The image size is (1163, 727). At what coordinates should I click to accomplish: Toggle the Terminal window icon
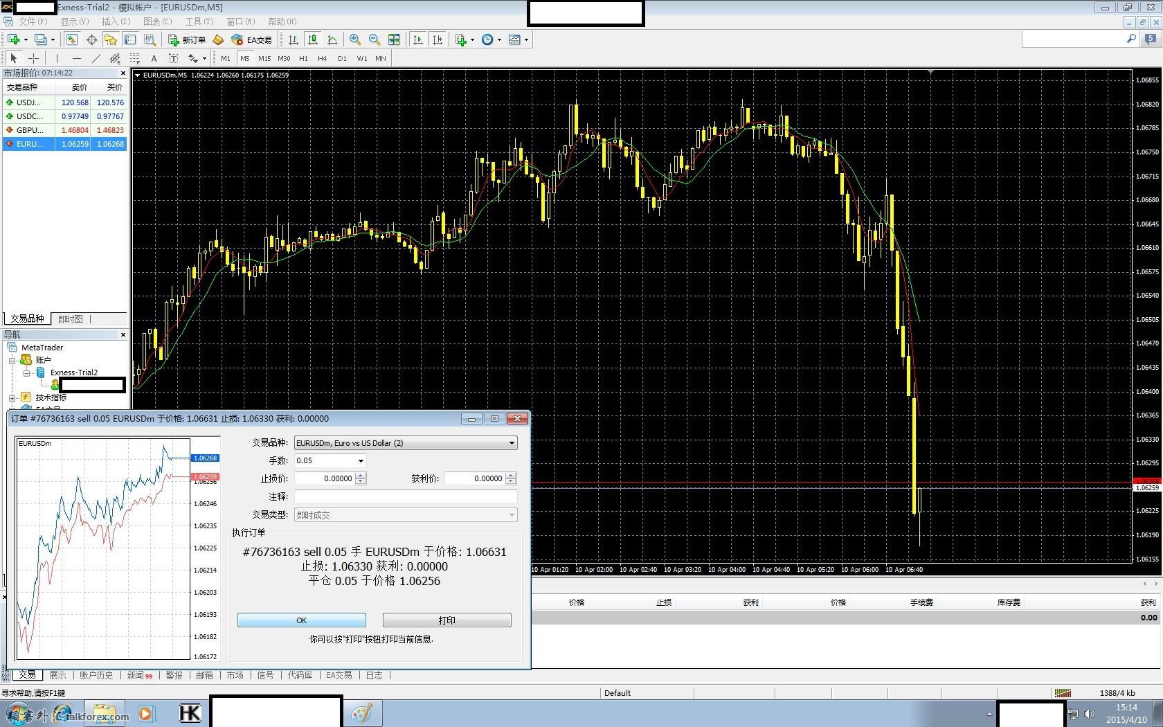(x=130, y=39)
